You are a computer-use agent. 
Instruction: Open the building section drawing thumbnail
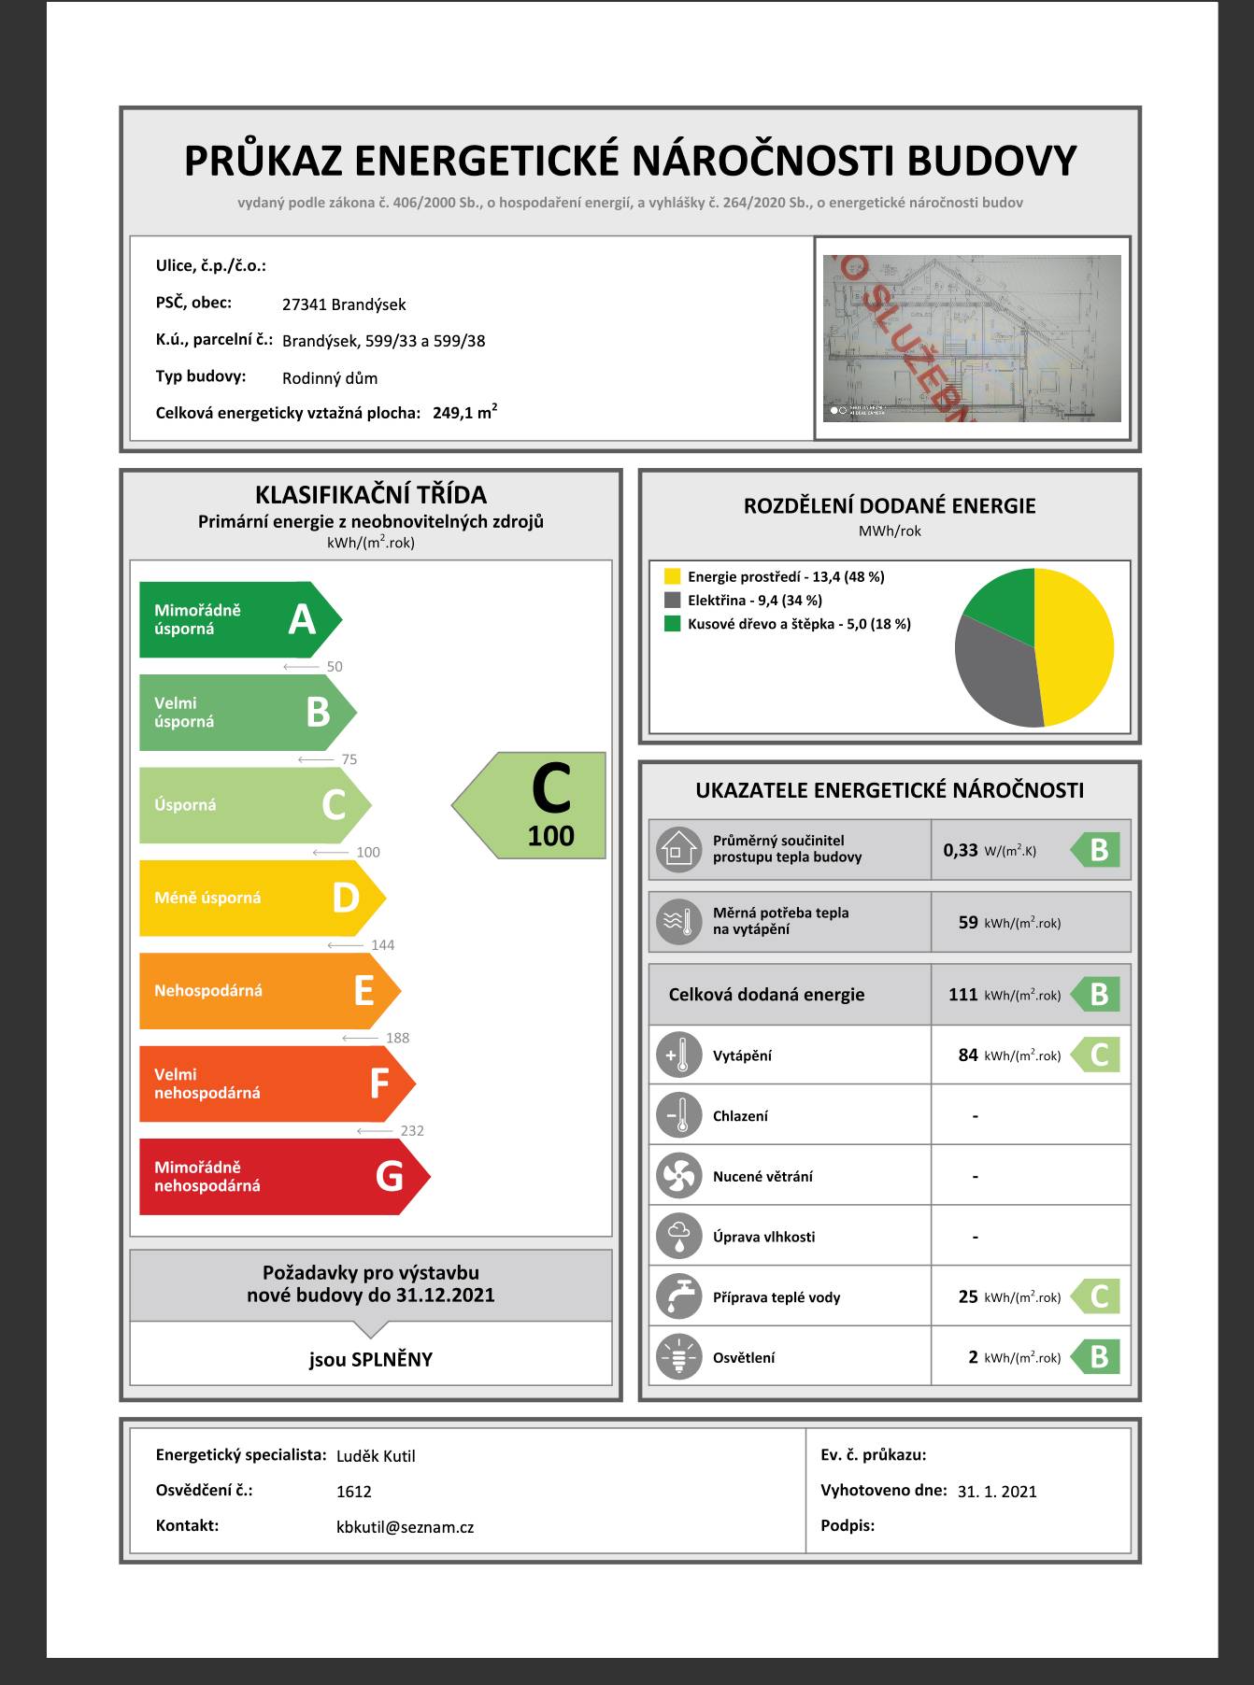coord(972,338)
